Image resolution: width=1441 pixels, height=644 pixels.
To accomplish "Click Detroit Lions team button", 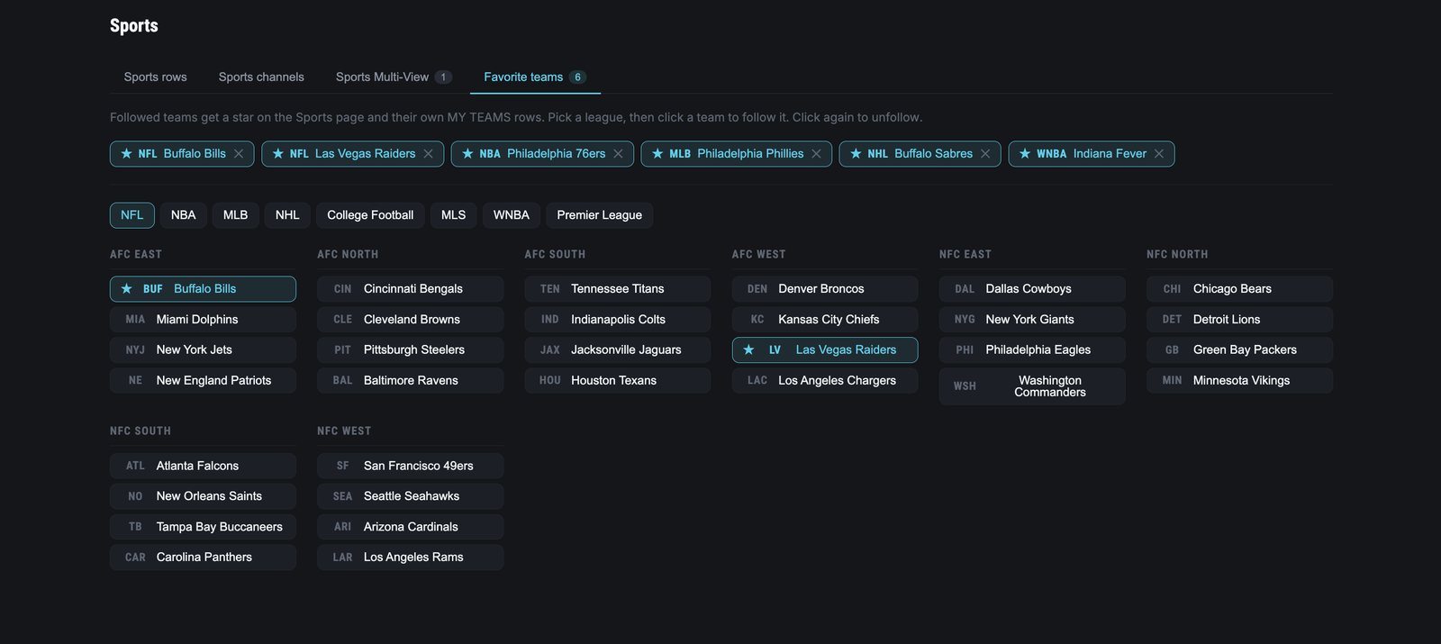I will [1239, 320].
